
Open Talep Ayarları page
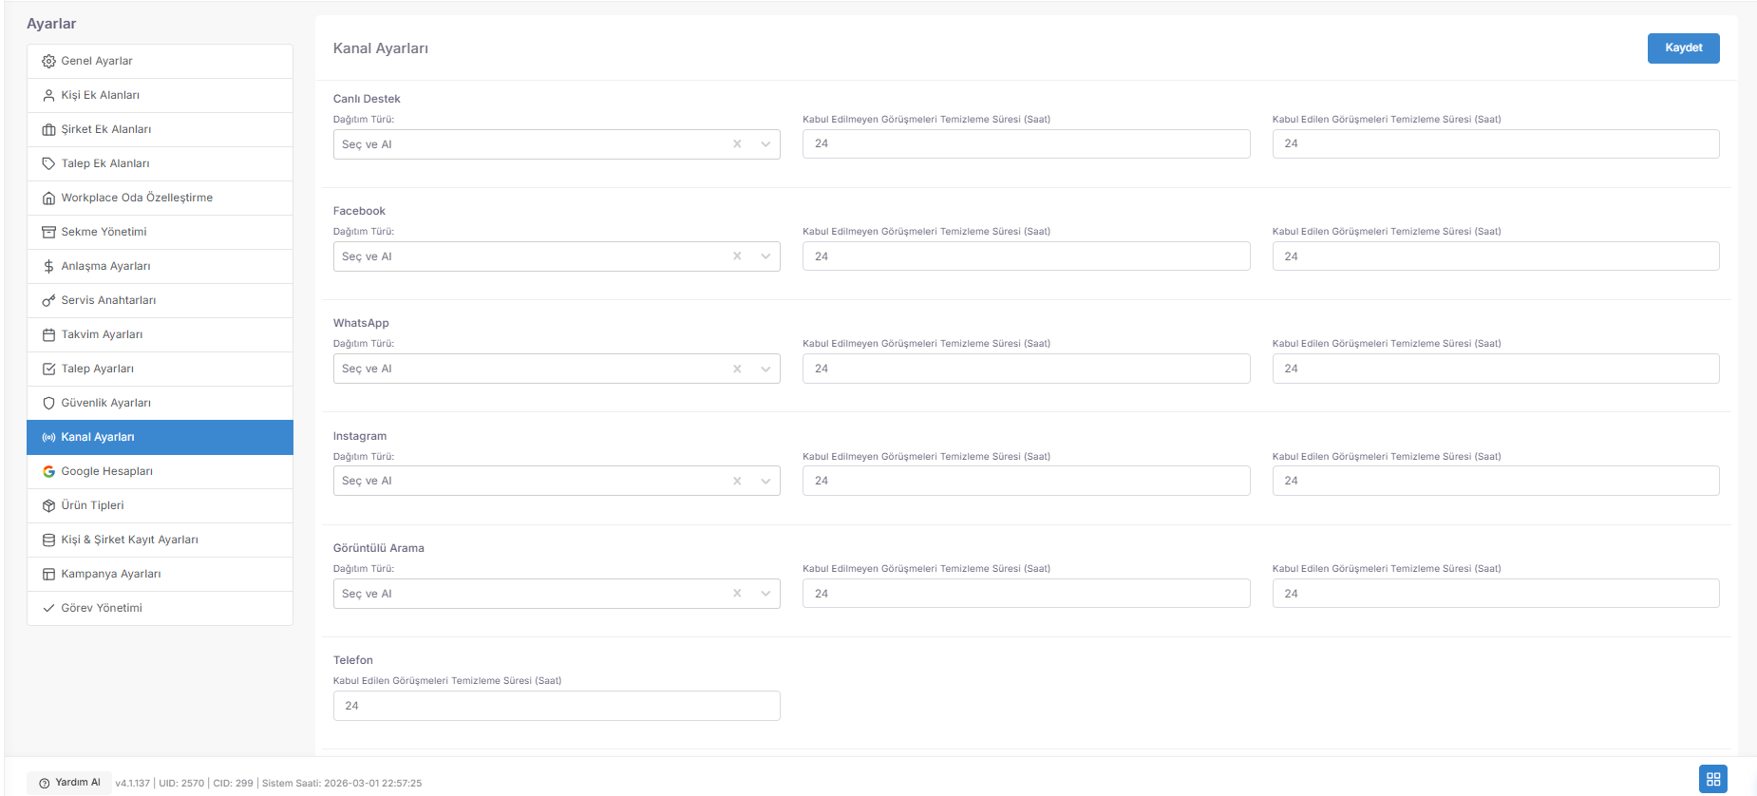click(x=160, y=369)
